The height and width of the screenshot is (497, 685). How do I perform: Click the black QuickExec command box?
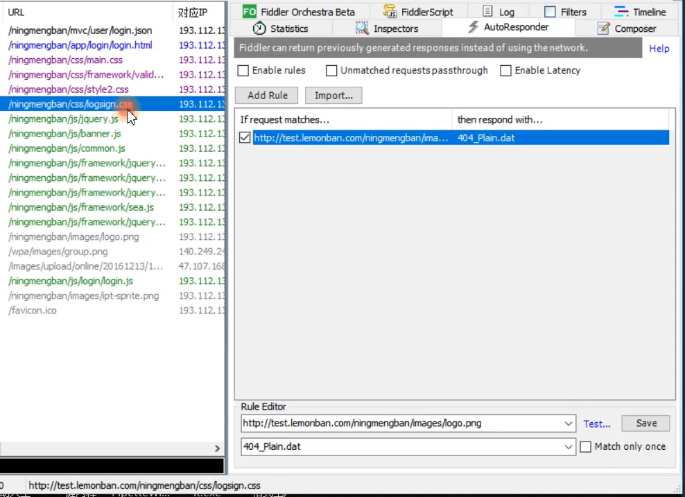(112, 466)
